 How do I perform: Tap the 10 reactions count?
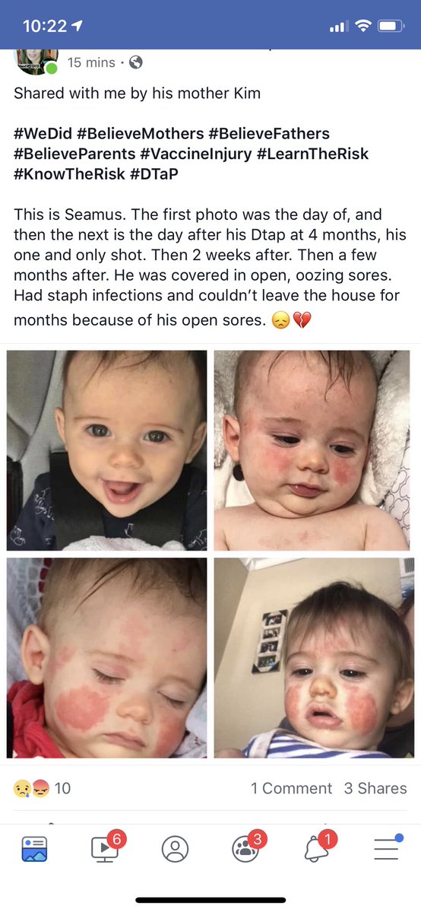tap(62, 789)
